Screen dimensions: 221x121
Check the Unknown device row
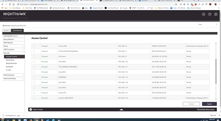click(34, 56)
